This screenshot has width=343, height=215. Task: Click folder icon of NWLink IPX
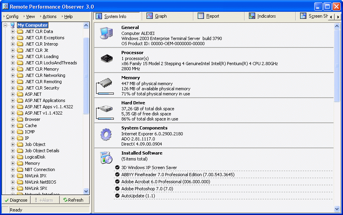pyautogui.click(x=20, y=176)
